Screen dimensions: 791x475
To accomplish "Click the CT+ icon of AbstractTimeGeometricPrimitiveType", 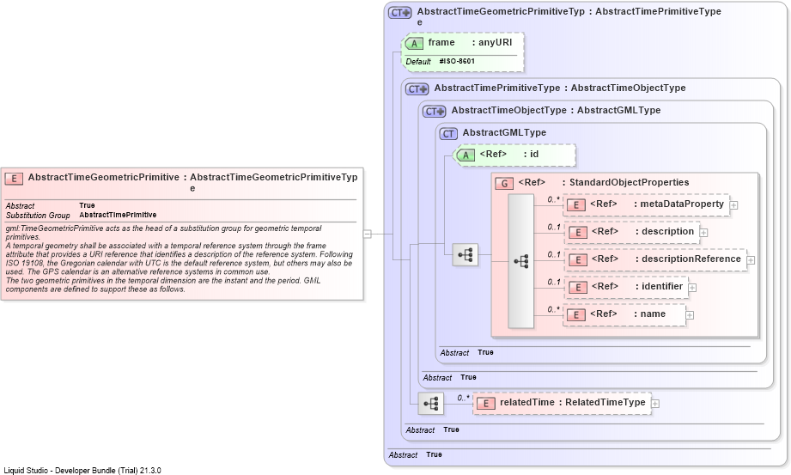I will 400,13.
